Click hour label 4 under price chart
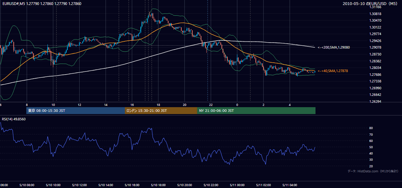This screenshot has width=402, height=188. 290,105
